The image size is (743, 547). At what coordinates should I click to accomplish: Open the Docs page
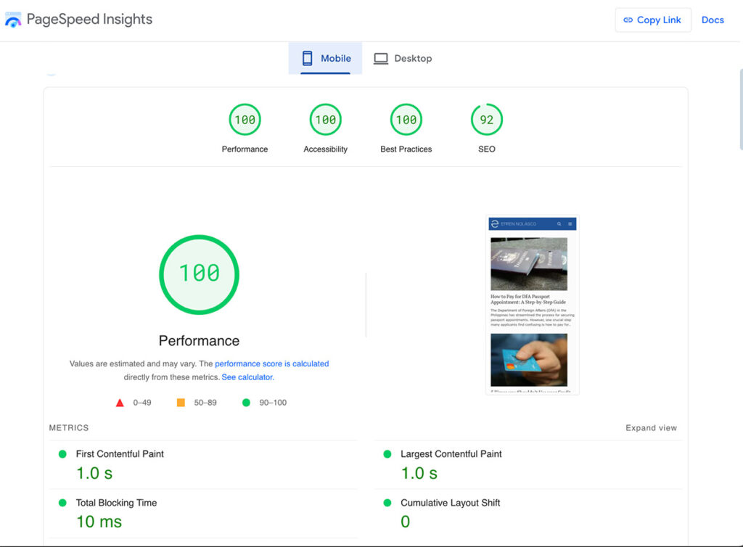pos(713,20)
